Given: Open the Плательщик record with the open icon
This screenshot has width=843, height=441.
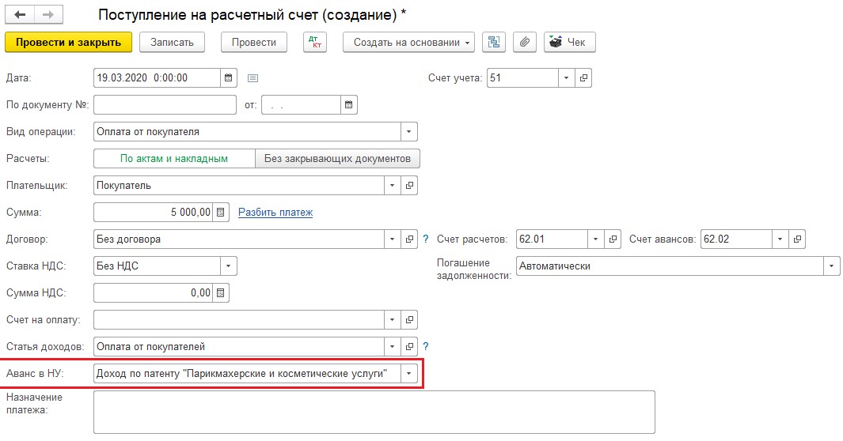Looking at the screenshot, I should [x=409, y=186].
